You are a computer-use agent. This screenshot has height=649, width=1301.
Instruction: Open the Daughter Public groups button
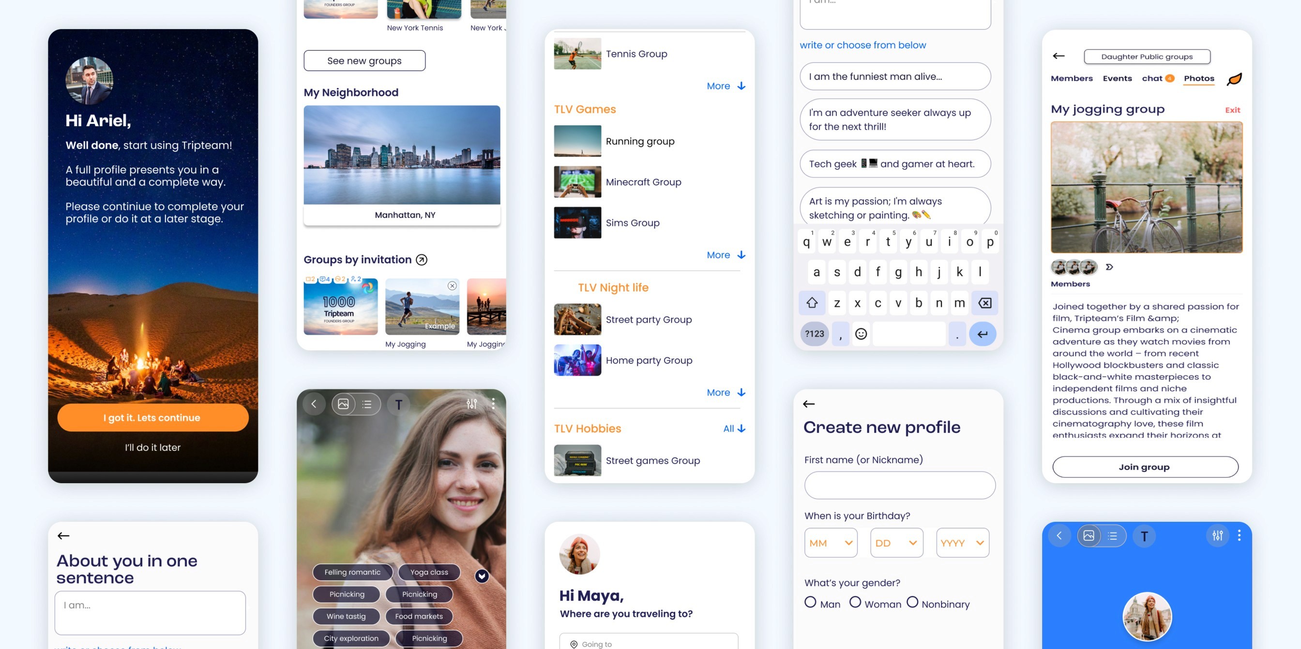point(1147,57)
